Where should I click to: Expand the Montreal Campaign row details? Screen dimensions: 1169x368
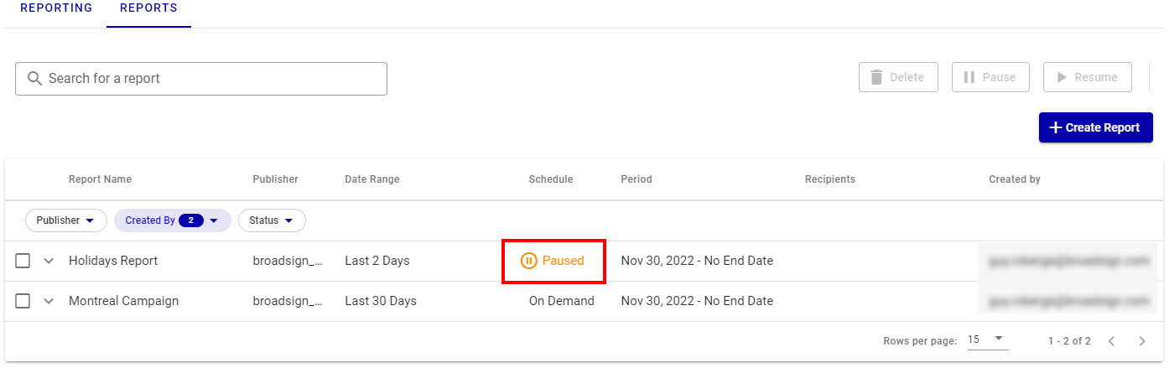(49, 301)
